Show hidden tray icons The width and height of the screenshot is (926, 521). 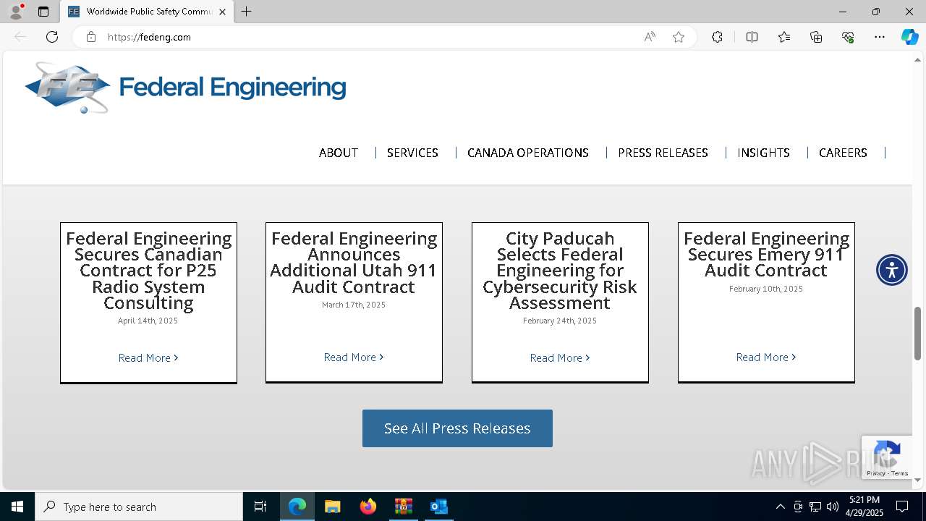pyautogui.click(x=780, y=507)
